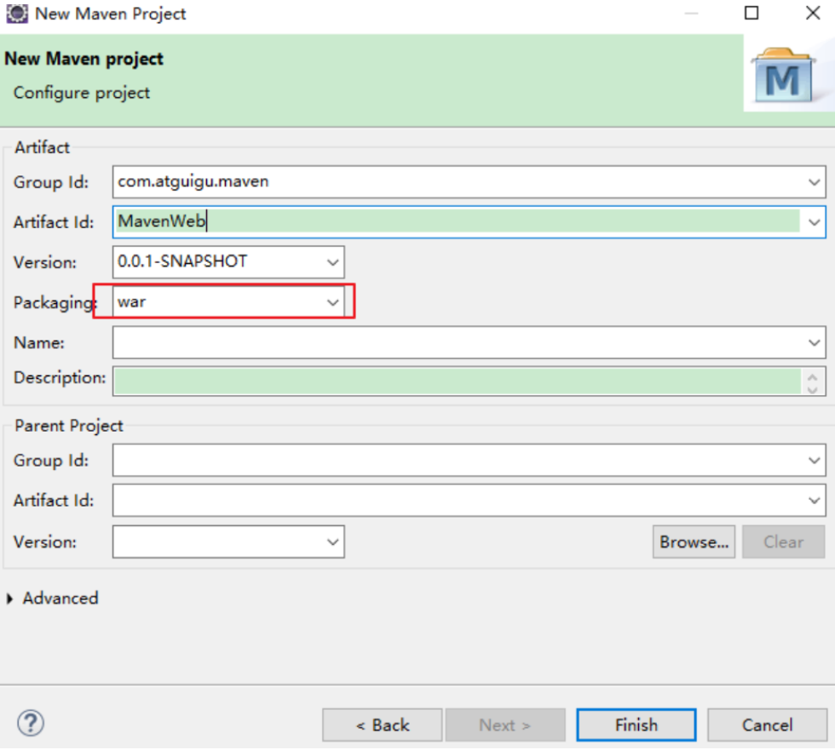Open the Parent Project Group Id dropdown
The height and width of the screenshot is (750, 835).
click(x=814, y=460)
